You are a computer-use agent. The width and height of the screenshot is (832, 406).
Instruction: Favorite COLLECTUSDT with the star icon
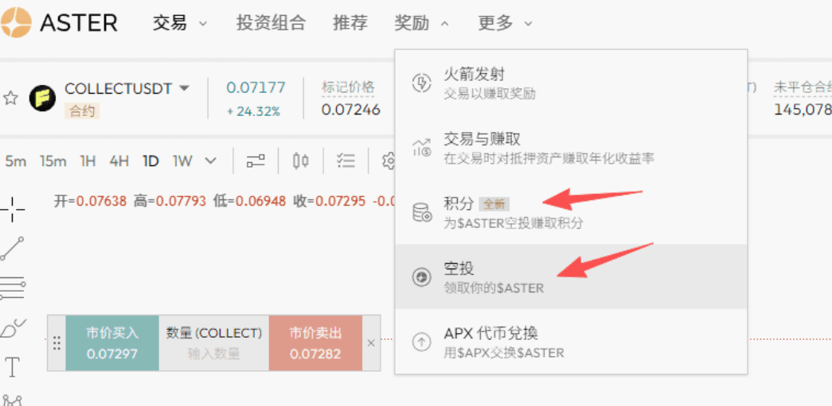(x=10, y=99)
